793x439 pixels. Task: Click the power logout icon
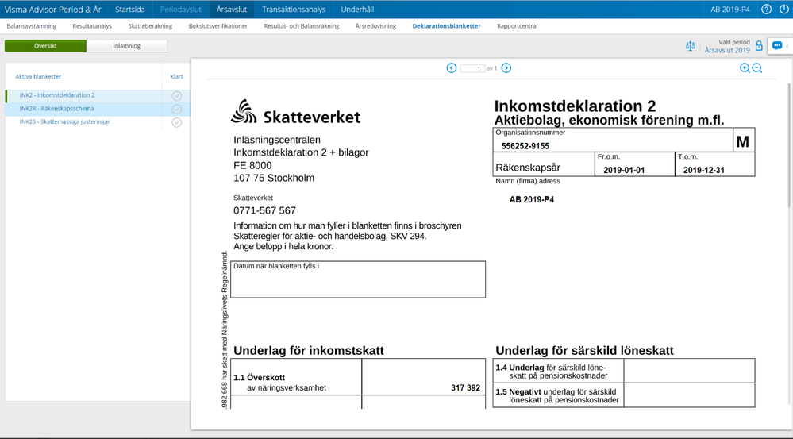[784, 10]
